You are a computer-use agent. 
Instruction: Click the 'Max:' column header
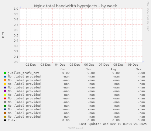pos(139,69)
